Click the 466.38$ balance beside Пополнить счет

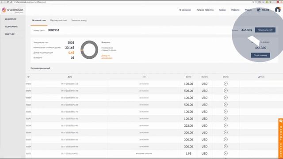[247, 30]
